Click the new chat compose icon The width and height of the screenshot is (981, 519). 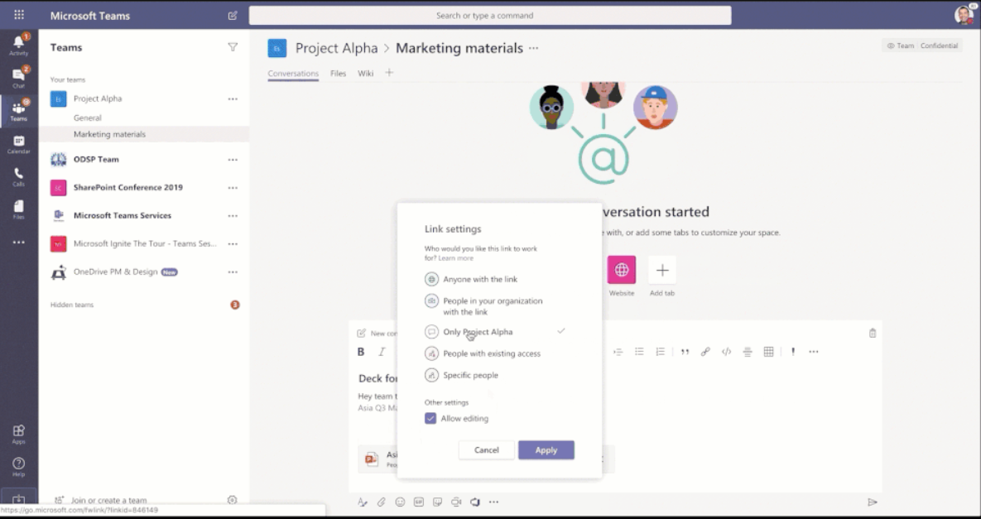point(233,16)
